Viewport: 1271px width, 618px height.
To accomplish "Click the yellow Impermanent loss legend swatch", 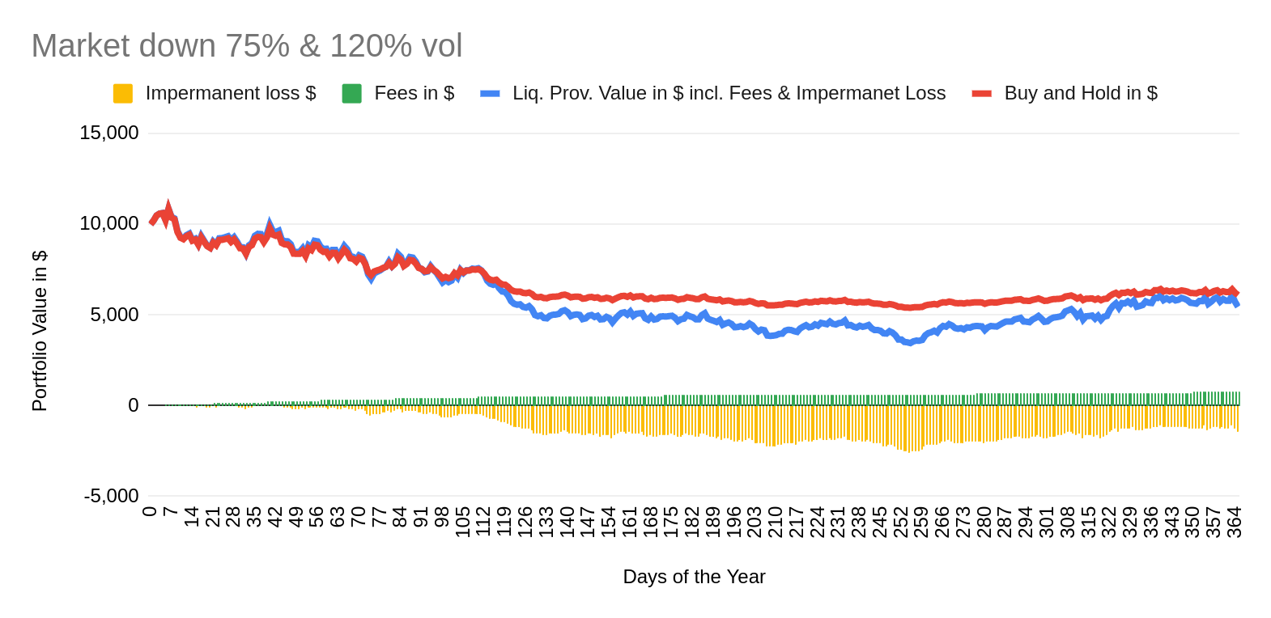I will click(123, 94).
